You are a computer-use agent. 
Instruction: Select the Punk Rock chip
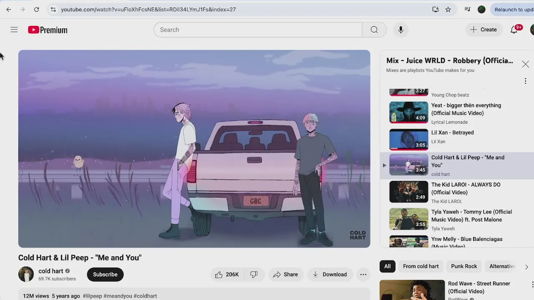click(x=464, y=266)
